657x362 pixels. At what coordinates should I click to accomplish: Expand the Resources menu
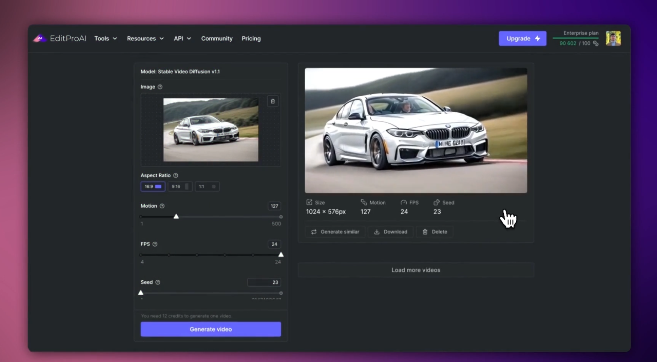coord(145,38)
